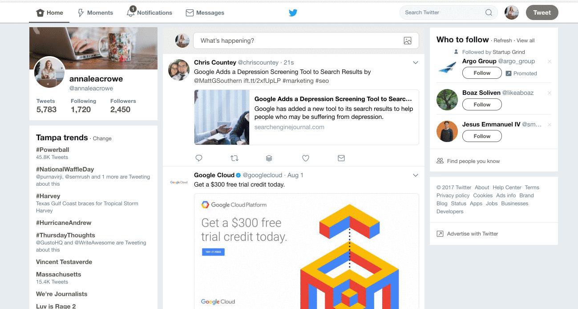The image size is (578, 309).
Task: Change the Tampa trends location
Action: tap(102, 138)
